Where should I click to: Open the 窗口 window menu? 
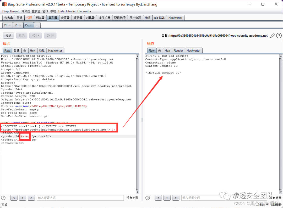pyautogui.click(x=45, y=11)
